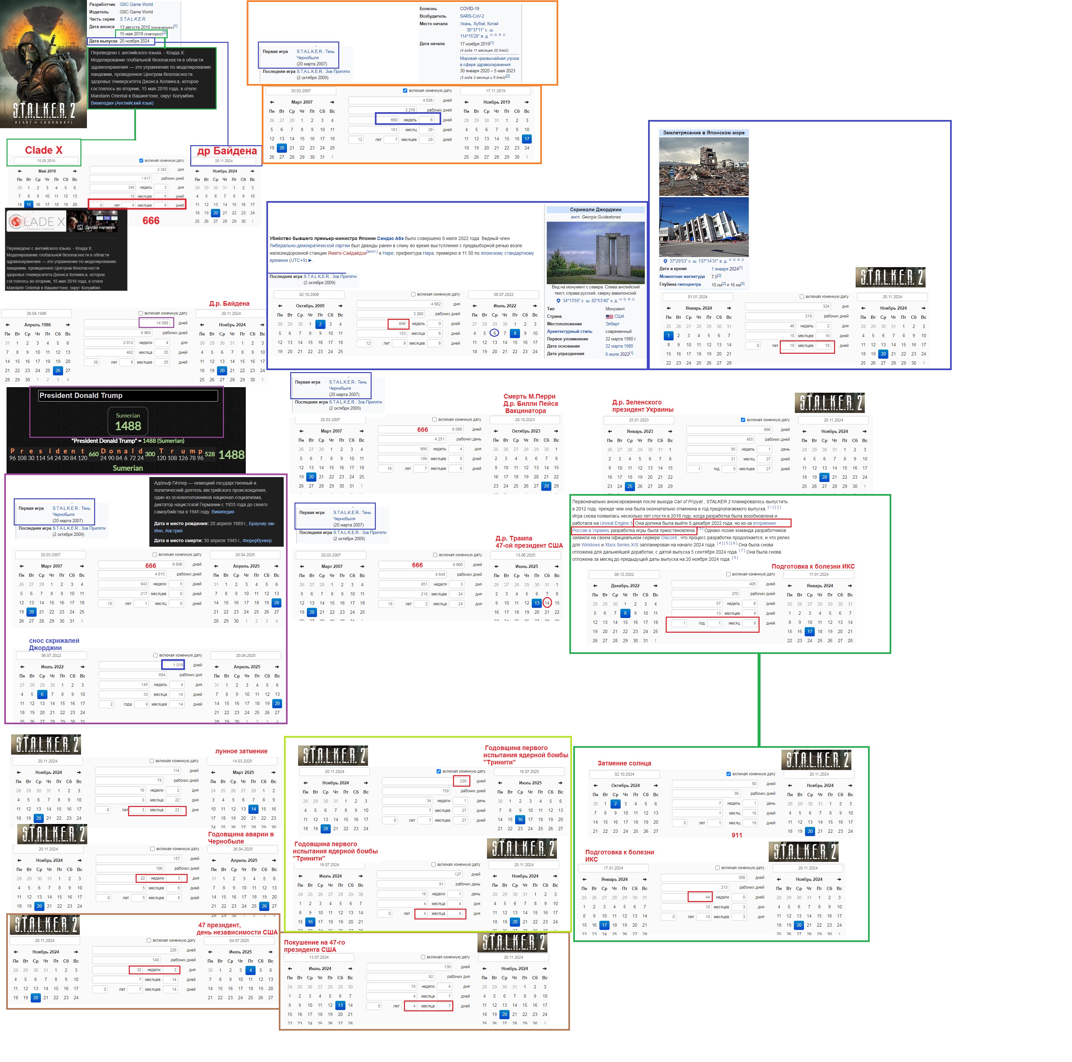Check включая конечную дату in 02.10.2009 calculator
This screenshot has height=1062, width=1072.
coord(413,294)
